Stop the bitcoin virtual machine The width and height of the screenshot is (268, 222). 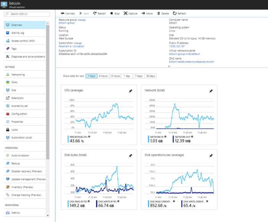[x=115, y=13]
